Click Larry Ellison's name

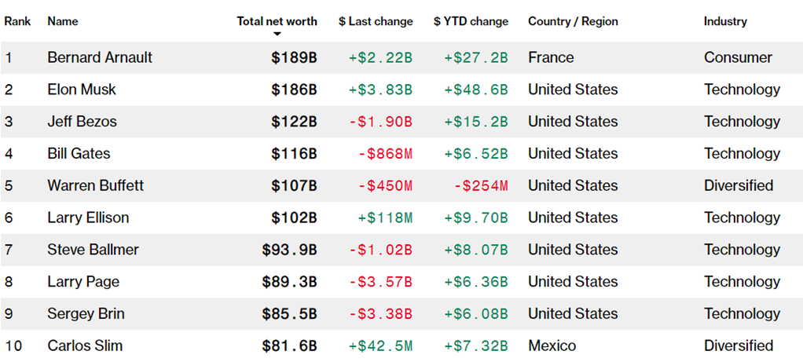tap(88, 218)
